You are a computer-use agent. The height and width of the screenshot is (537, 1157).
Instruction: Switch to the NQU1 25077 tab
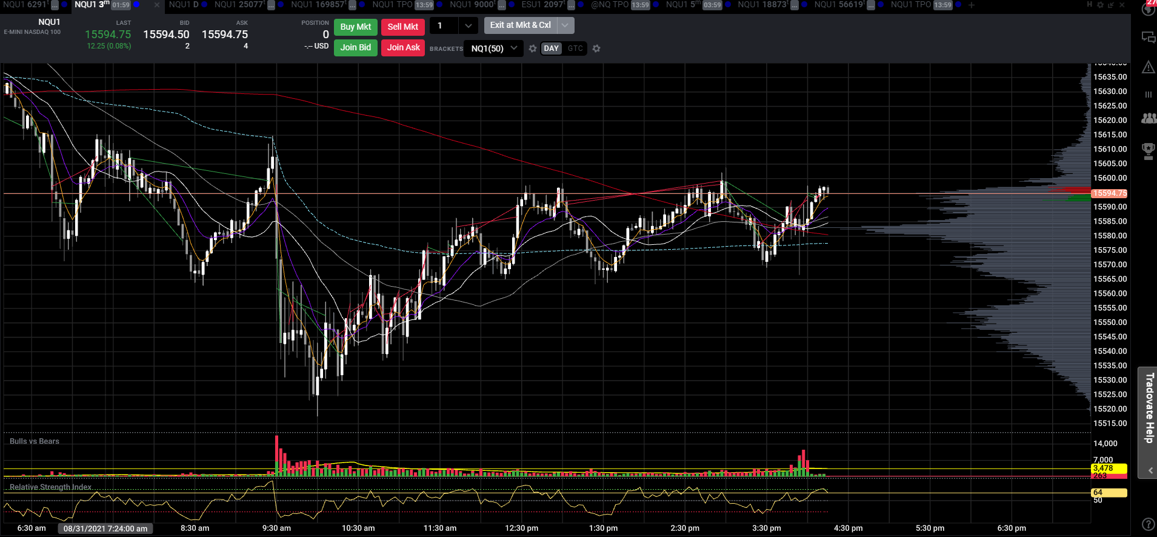pyautogui.click(x=240, y=5)
